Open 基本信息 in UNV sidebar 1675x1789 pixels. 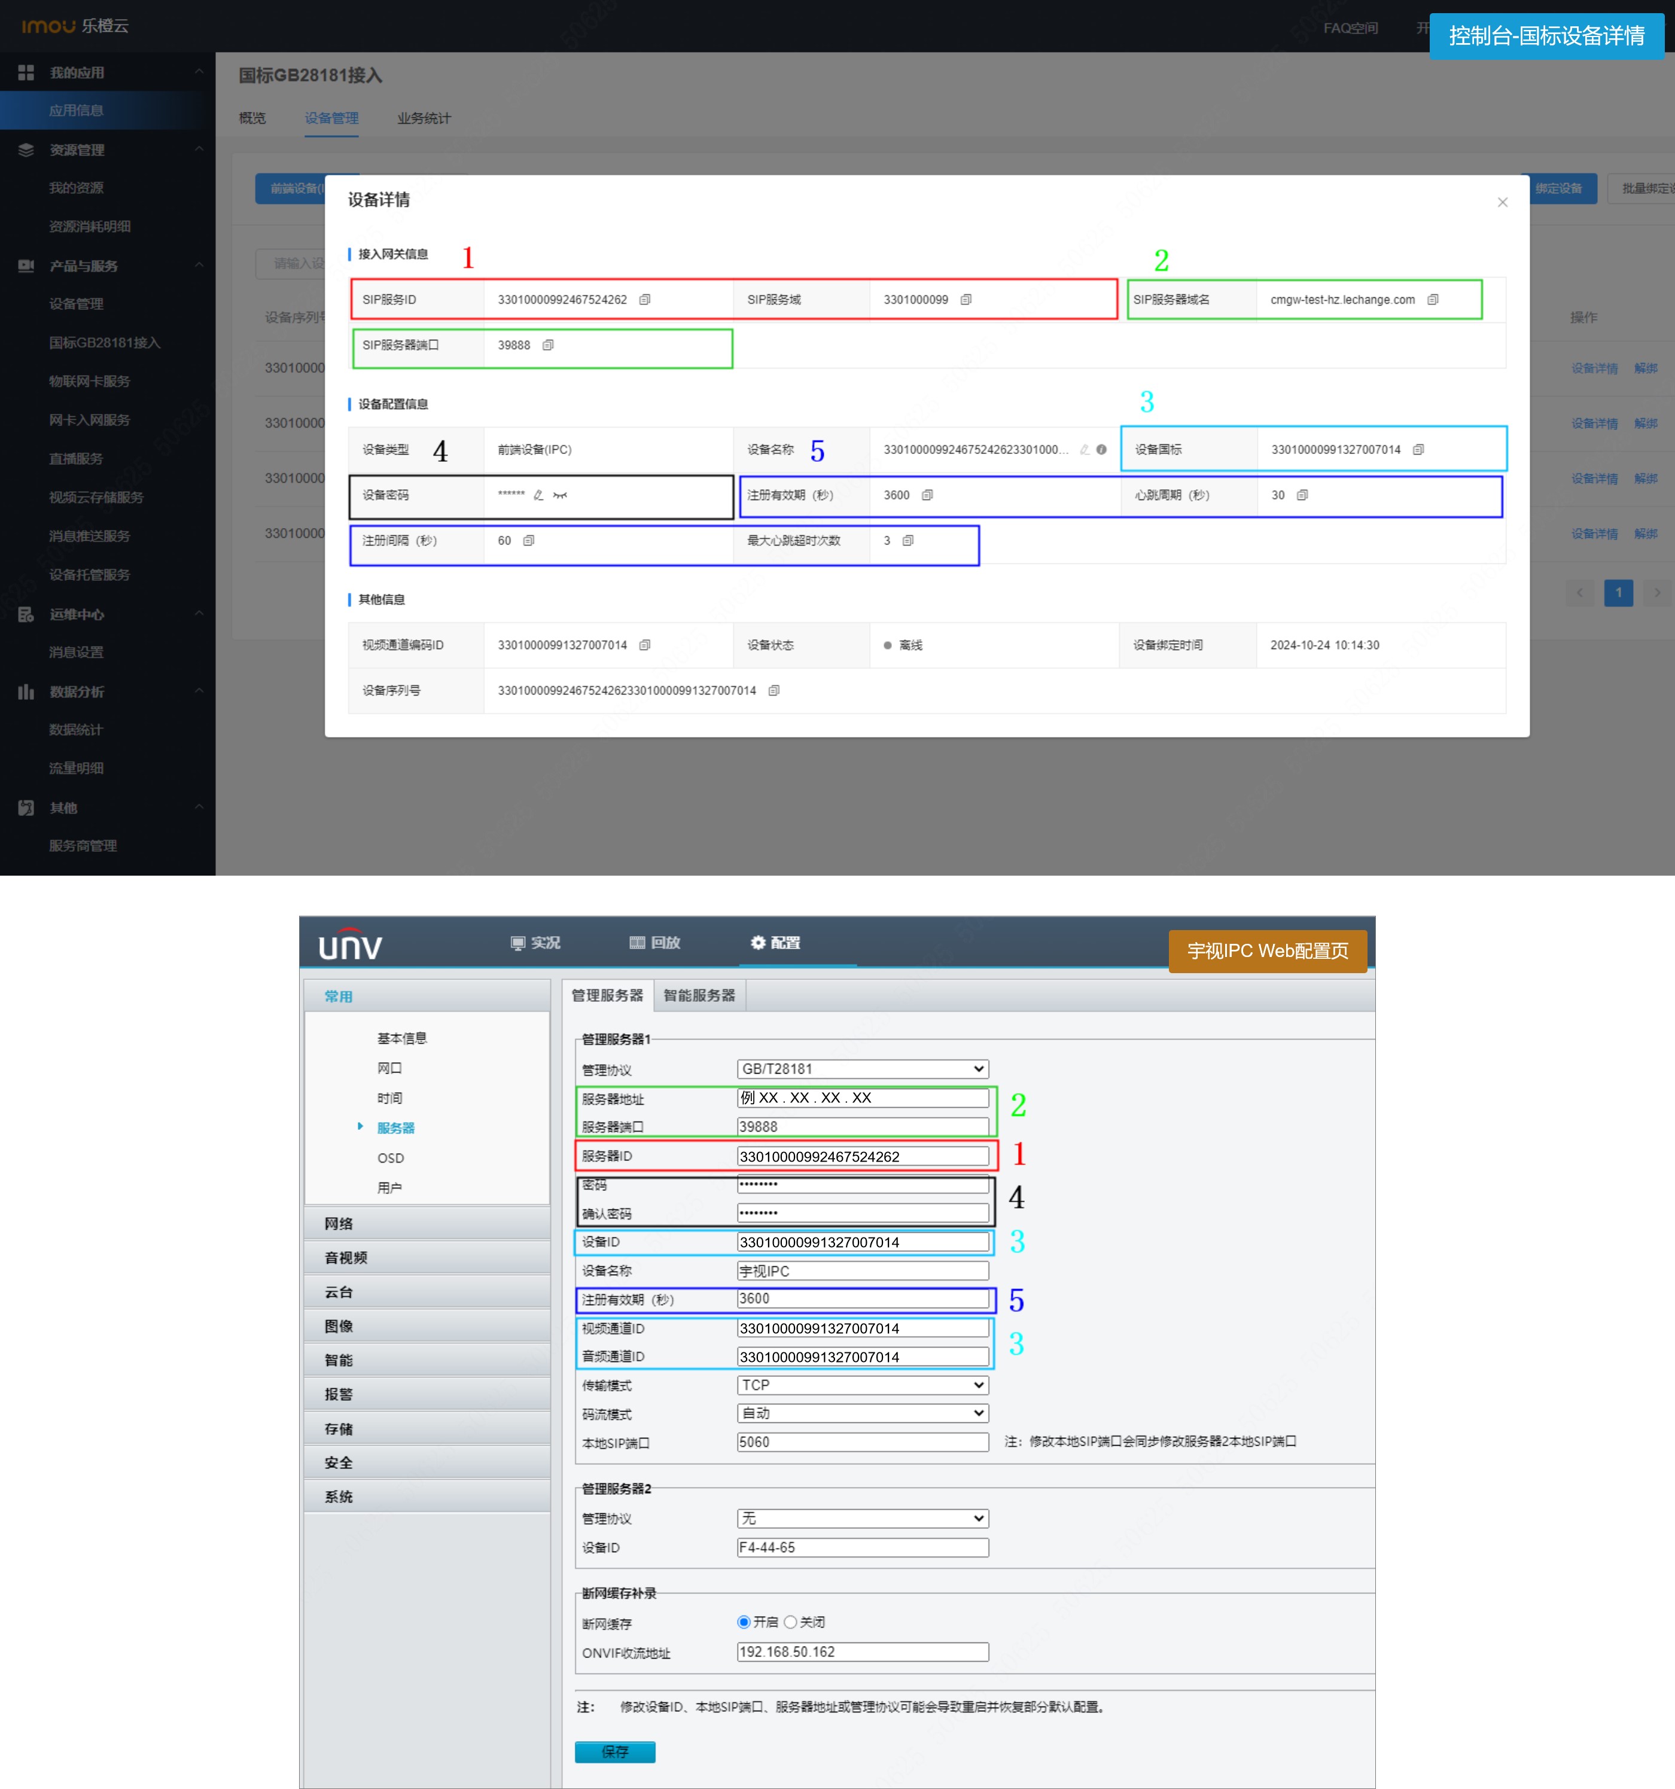tap(403, 1038)
